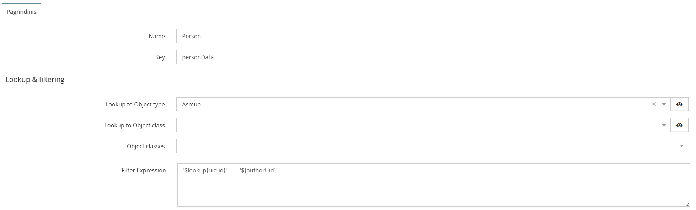Focus the Name input field containing Person
This screenshot has width=696, height=210.
(432, 36)
